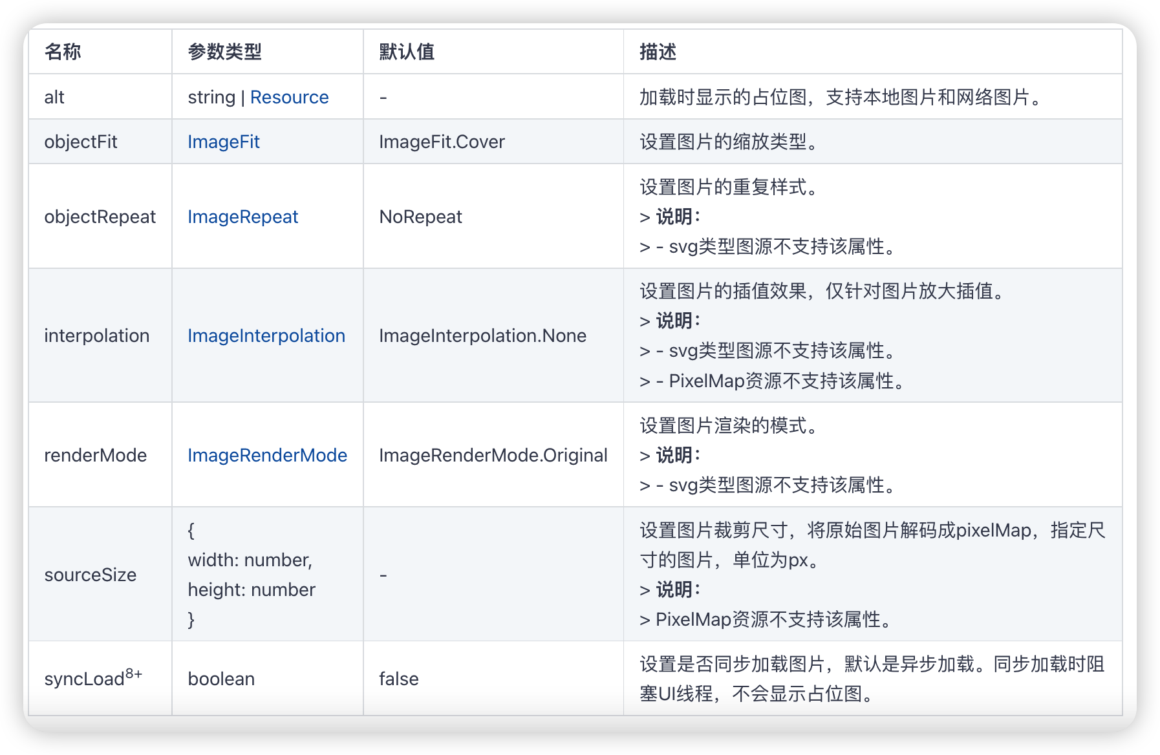Click the svg note in objectRepeat row
The height and width of the screenshot is (755, 1160).
(x=768, y=246)
